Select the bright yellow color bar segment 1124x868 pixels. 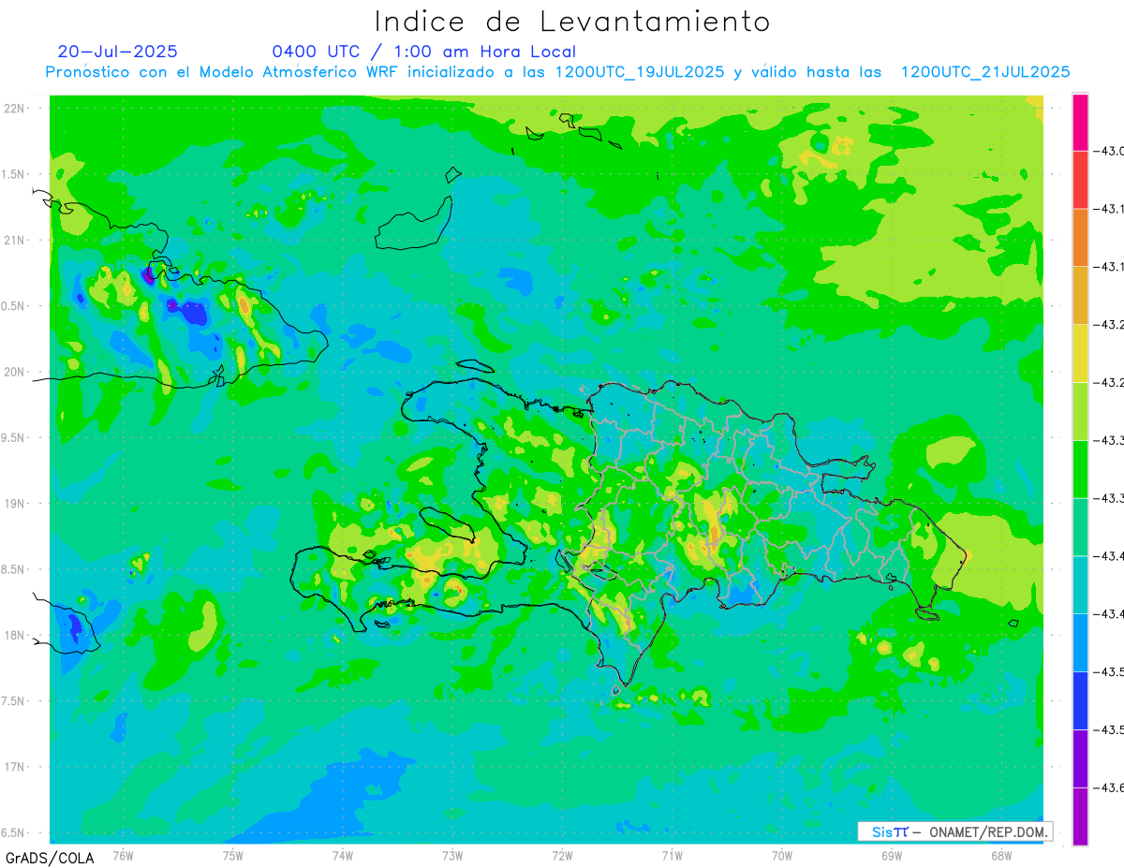(1080, 353)
